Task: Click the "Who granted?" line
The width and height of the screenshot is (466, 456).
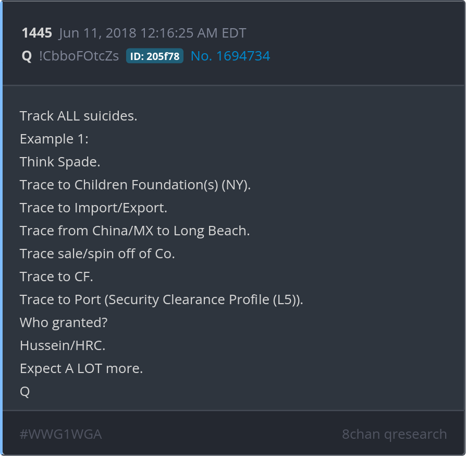Action: click(x=64, y=322)
